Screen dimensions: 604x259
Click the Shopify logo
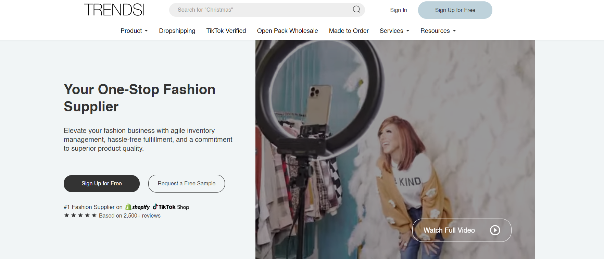coord(138,207)
